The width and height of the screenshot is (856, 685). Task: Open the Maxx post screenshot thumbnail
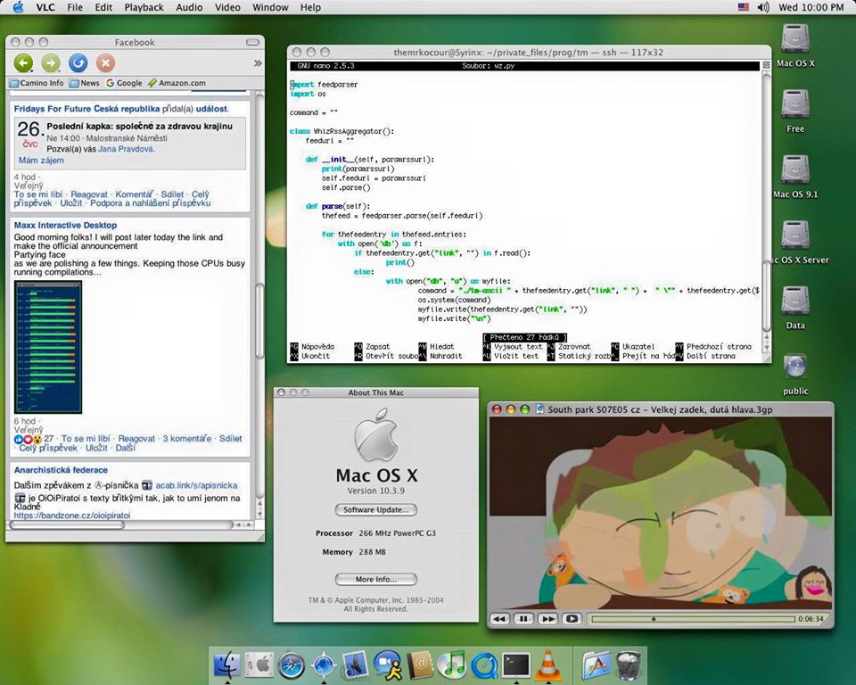pyautogui.click(x=48, y=347)
